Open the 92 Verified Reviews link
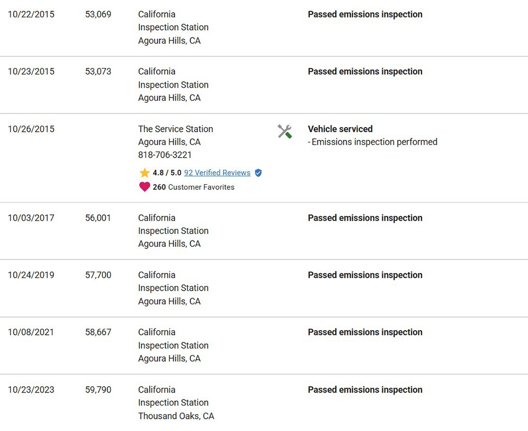The height and width of the screenshot is (431, 528). (217, 173)
